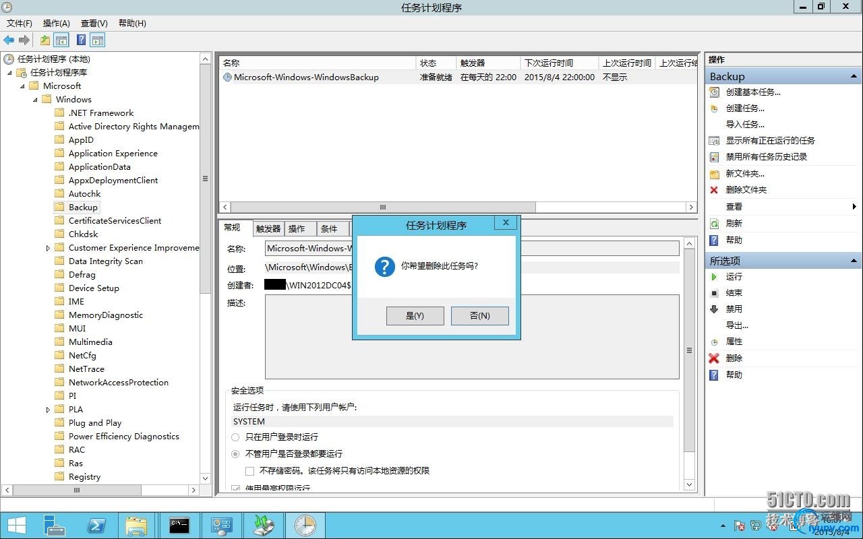
Task: Select the 任务计划程序 (本地) root node
Action: pyautogui.click(x=53, y=59)
